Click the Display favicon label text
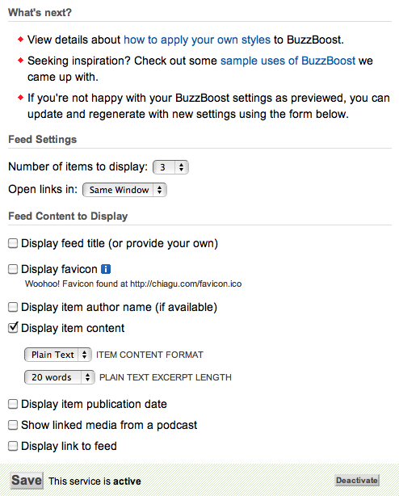 (59, 269)
